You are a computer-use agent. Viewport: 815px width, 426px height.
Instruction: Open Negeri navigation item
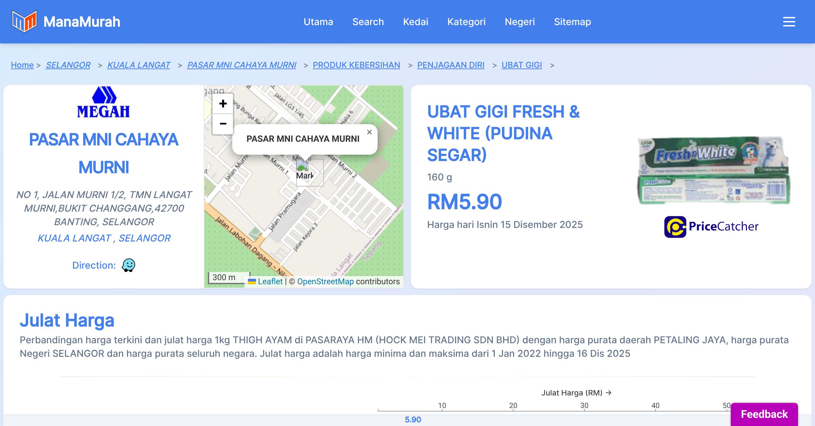tap(520, 22)
